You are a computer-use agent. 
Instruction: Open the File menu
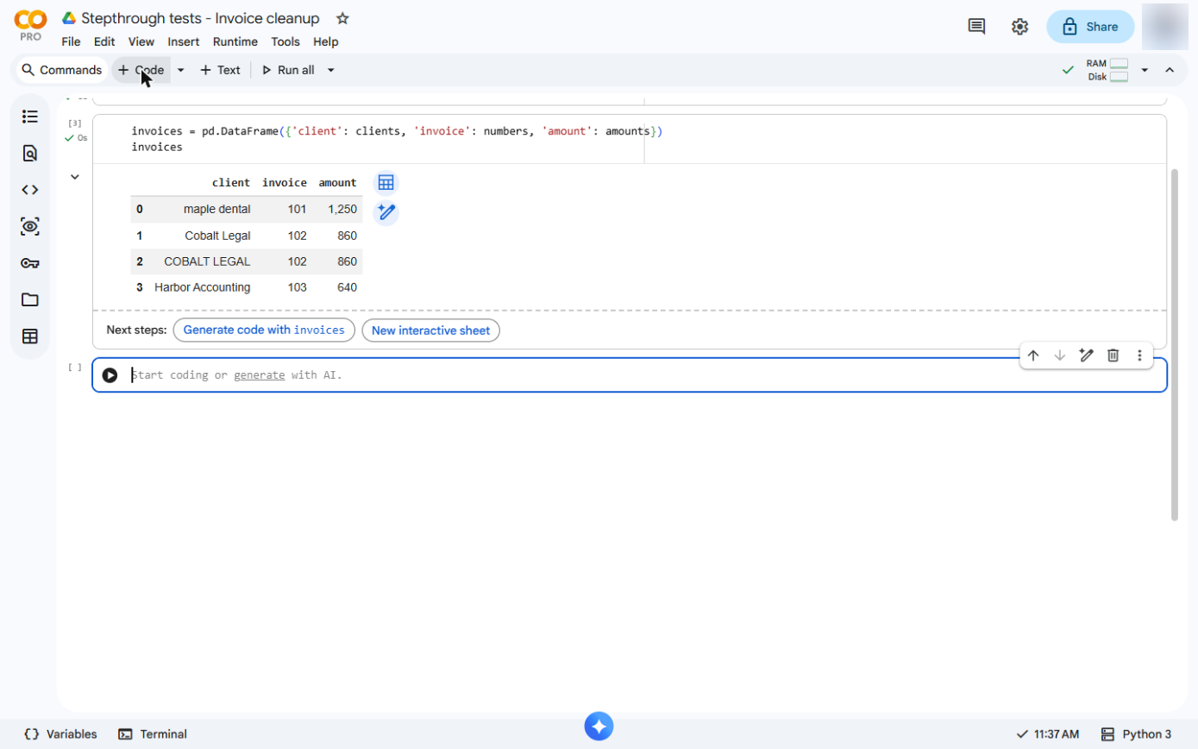click(x=71, y=41)
